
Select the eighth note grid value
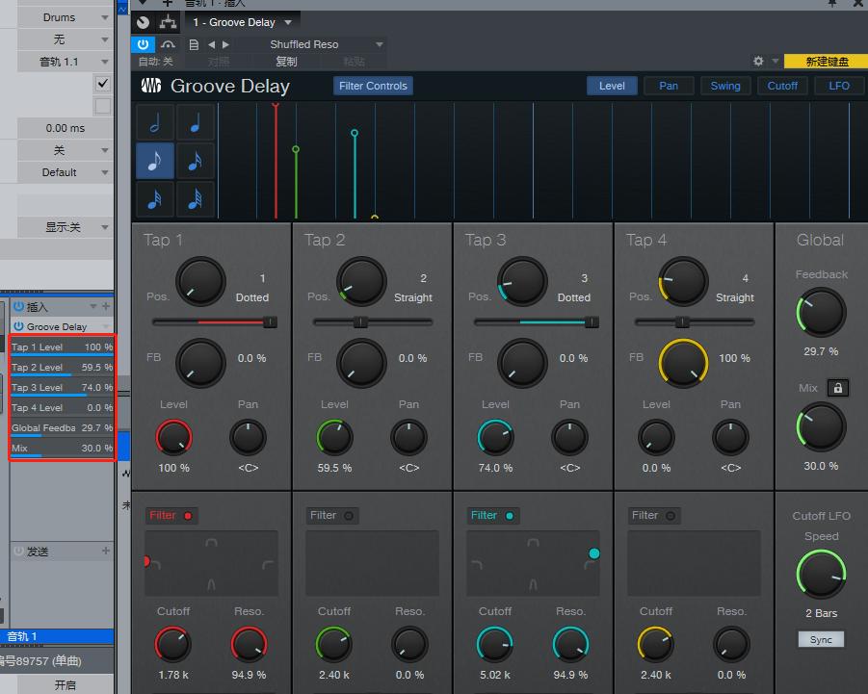(x=155, y=161)
